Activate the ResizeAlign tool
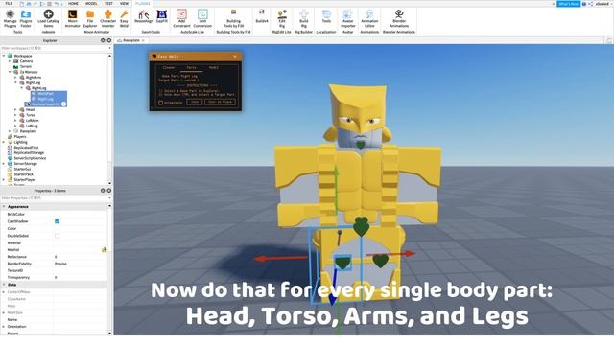The width and height of the screenshot is (614, 345). point(143,17)
